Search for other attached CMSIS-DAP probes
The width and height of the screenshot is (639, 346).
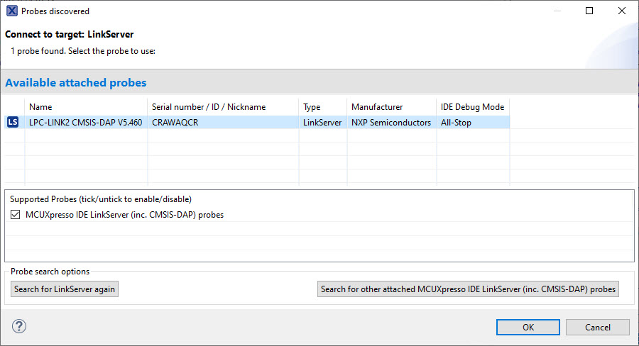tap(468, 289)
